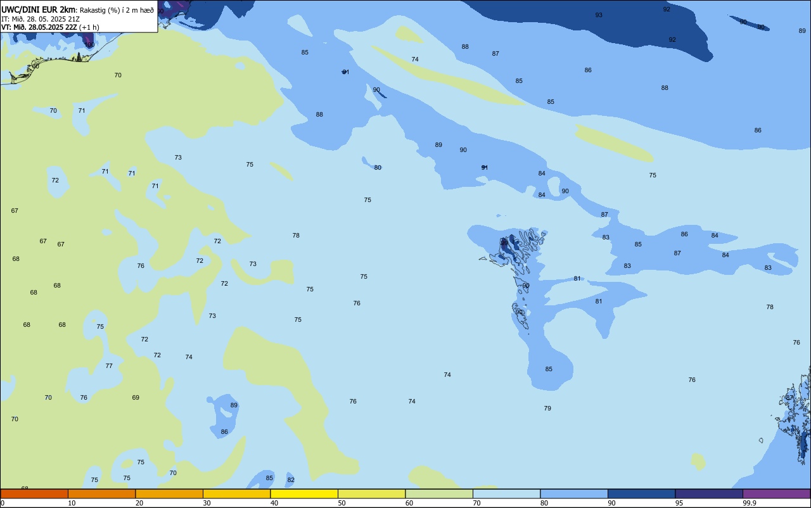Click the orange 10–20 legend swatch
Viewport: 811px width, 508px height.
point(101,493)
